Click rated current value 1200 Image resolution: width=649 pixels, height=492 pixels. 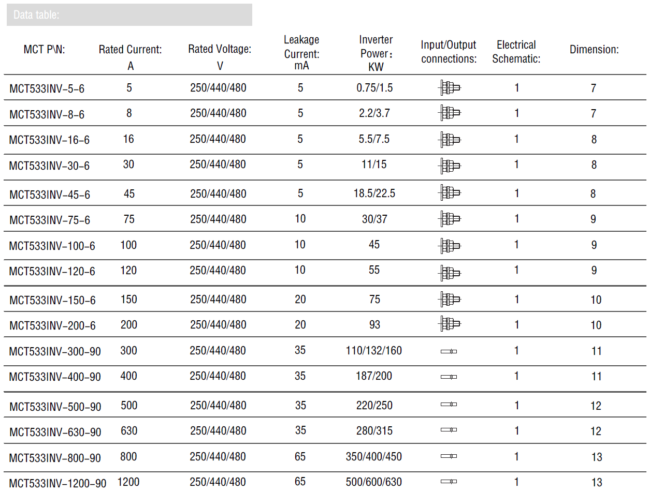coord(128,482)
